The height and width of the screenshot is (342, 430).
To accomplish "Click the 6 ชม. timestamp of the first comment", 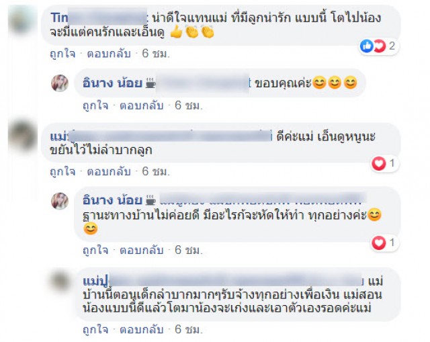I will 156,54.
